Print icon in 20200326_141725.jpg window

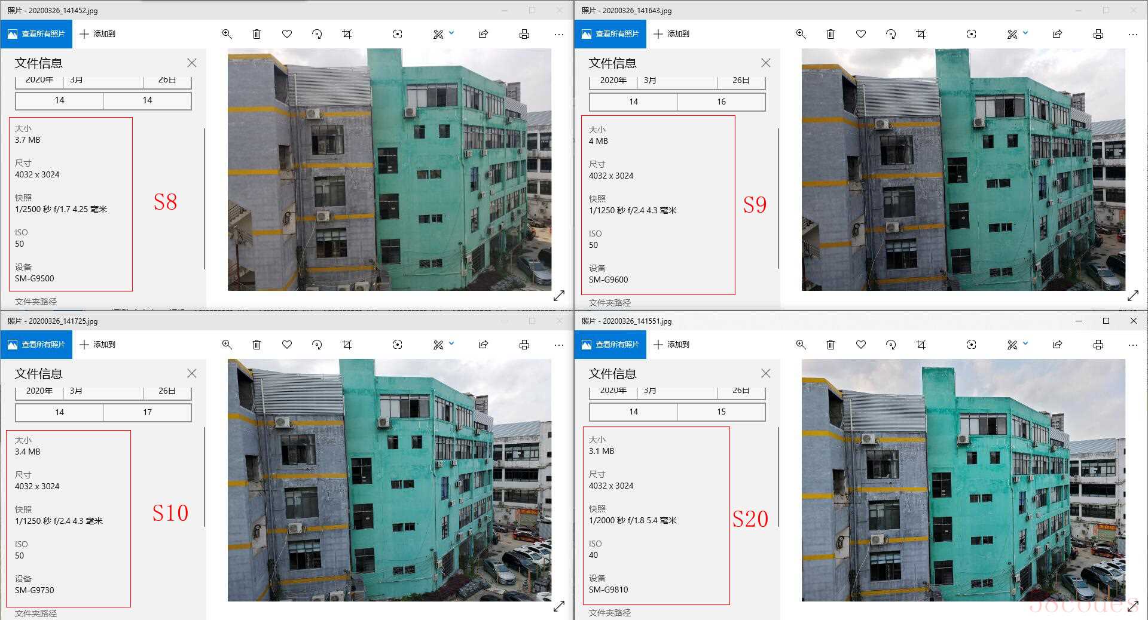coord(524,345)
